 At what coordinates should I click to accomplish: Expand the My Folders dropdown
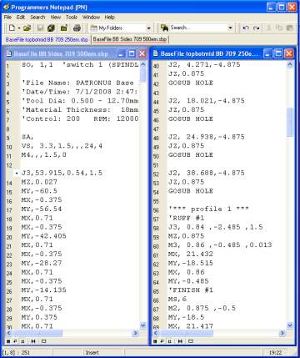tap(148, 28)
